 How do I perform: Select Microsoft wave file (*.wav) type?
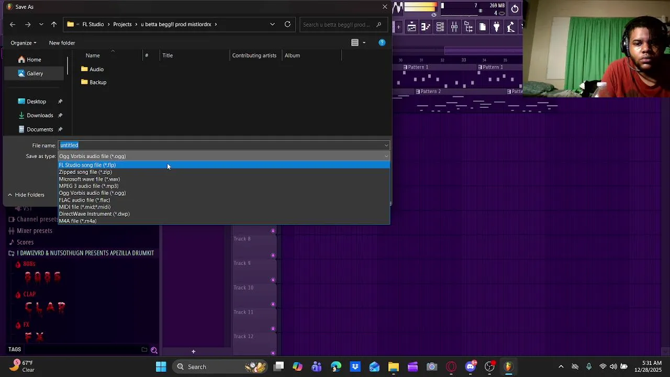click(x=224, y=179)
